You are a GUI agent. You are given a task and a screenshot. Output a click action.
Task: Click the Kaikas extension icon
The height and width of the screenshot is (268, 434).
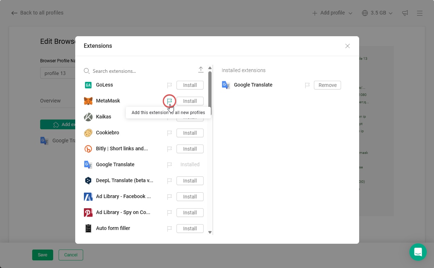pyautogui.click(x=88, y=117)
